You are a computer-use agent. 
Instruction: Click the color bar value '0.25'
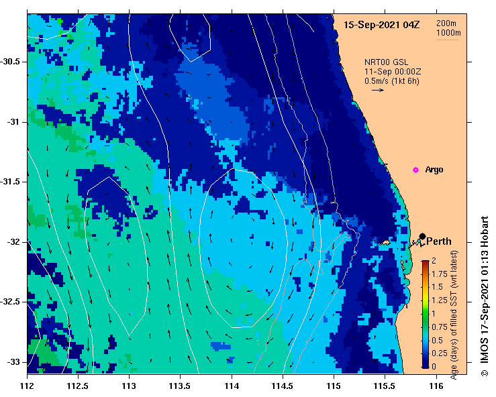click(x=440, y=353)
